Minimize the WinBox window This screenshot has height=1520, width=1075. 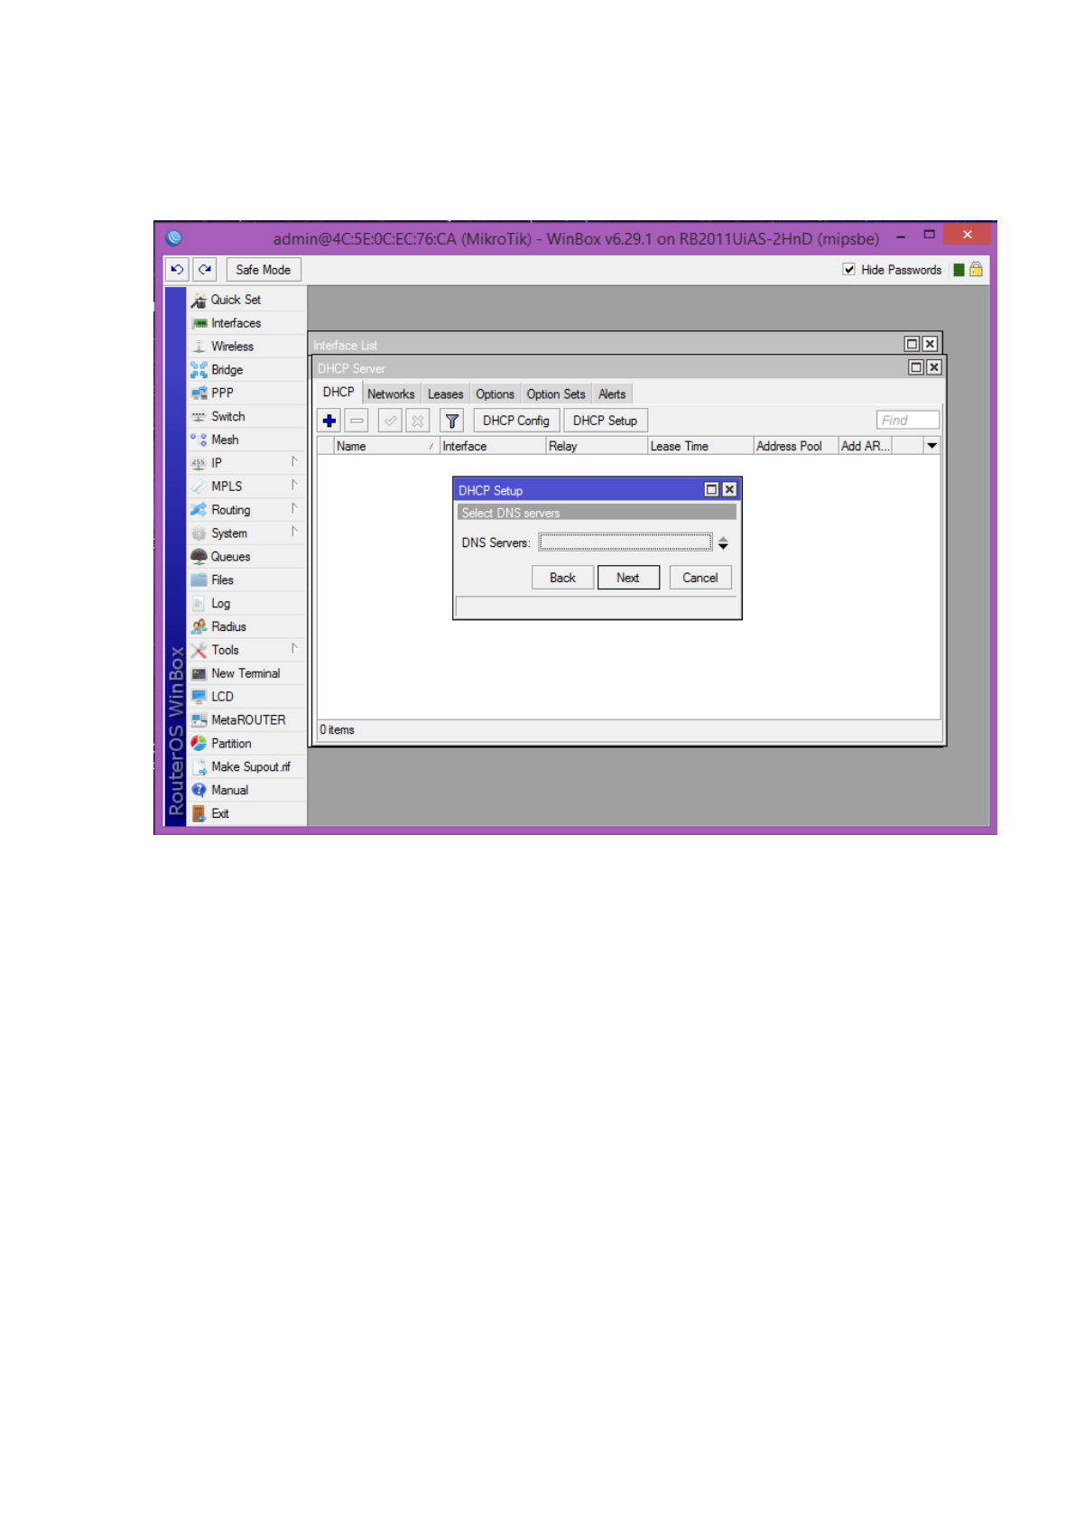click(901, 236)
